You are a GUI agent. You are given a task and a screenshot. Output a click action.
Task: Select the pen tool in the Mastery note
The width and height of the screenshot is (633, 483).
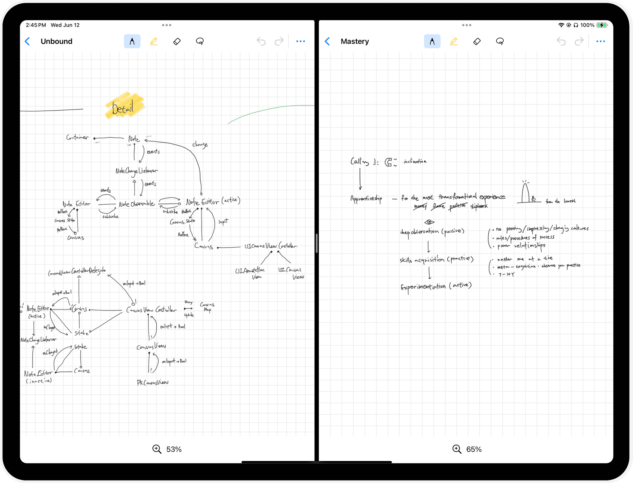point(432,41)
